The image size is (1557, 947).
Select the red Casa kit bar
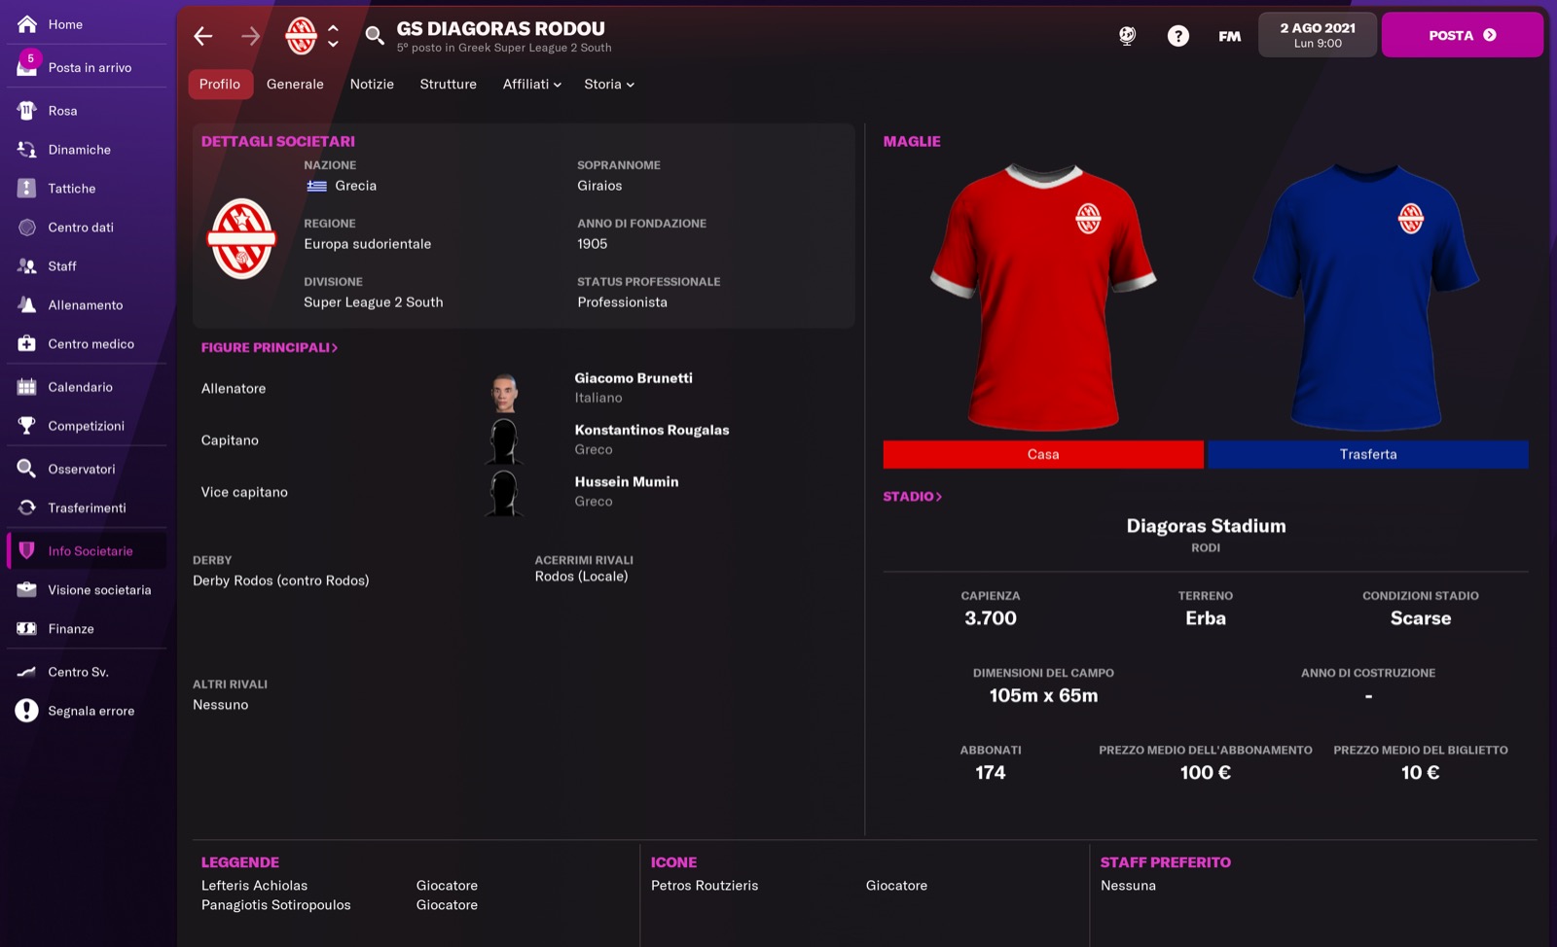[x=1043, y=454]
